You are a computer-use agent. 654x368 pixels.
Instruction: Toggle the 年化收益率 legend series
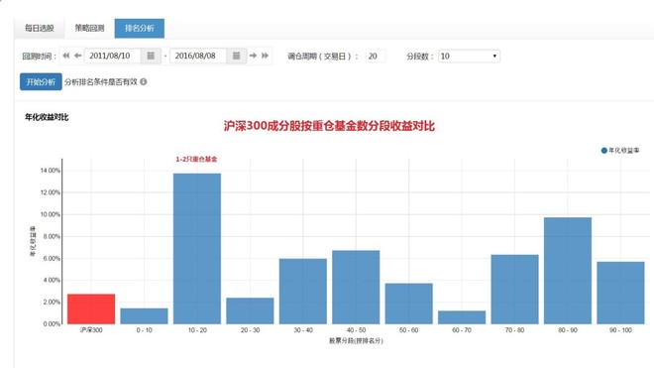coord(620,151)
